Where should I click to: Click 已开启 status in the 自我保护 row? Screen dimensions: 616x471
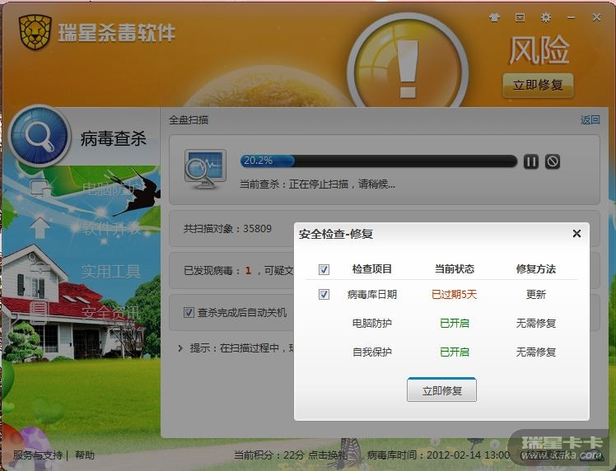point(454,352)
